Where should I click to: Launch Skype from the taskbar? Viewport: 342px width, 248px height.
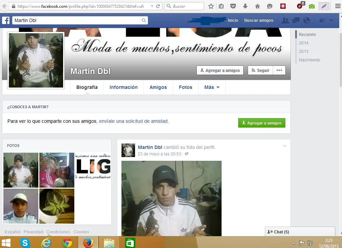pos(25,242)
